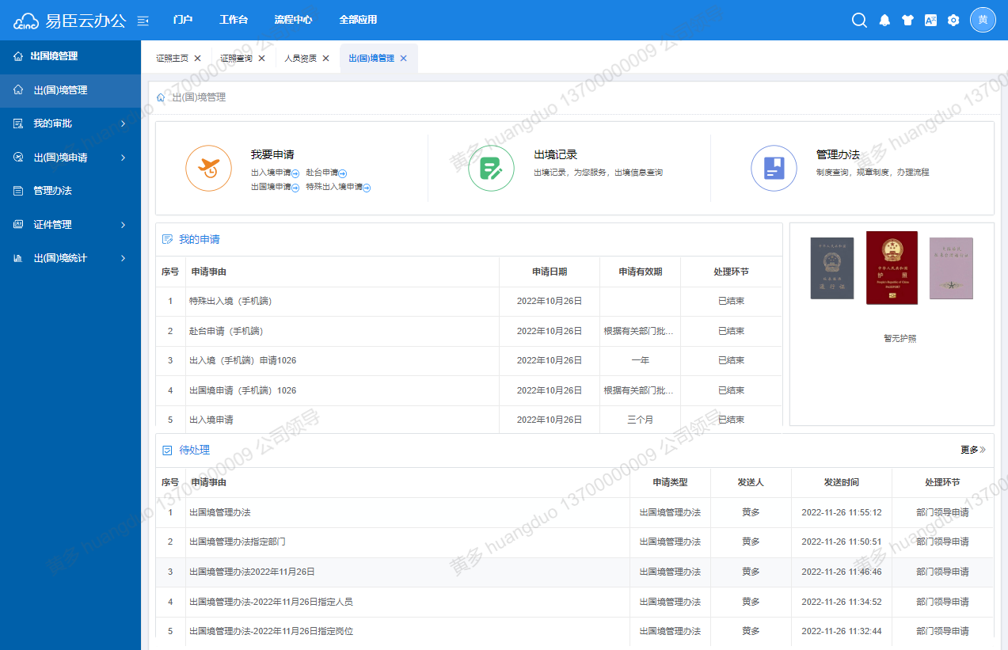Expand 证件管理 sidebar menu
This screenshot has width=1008, height=650.
pos(123,225)
